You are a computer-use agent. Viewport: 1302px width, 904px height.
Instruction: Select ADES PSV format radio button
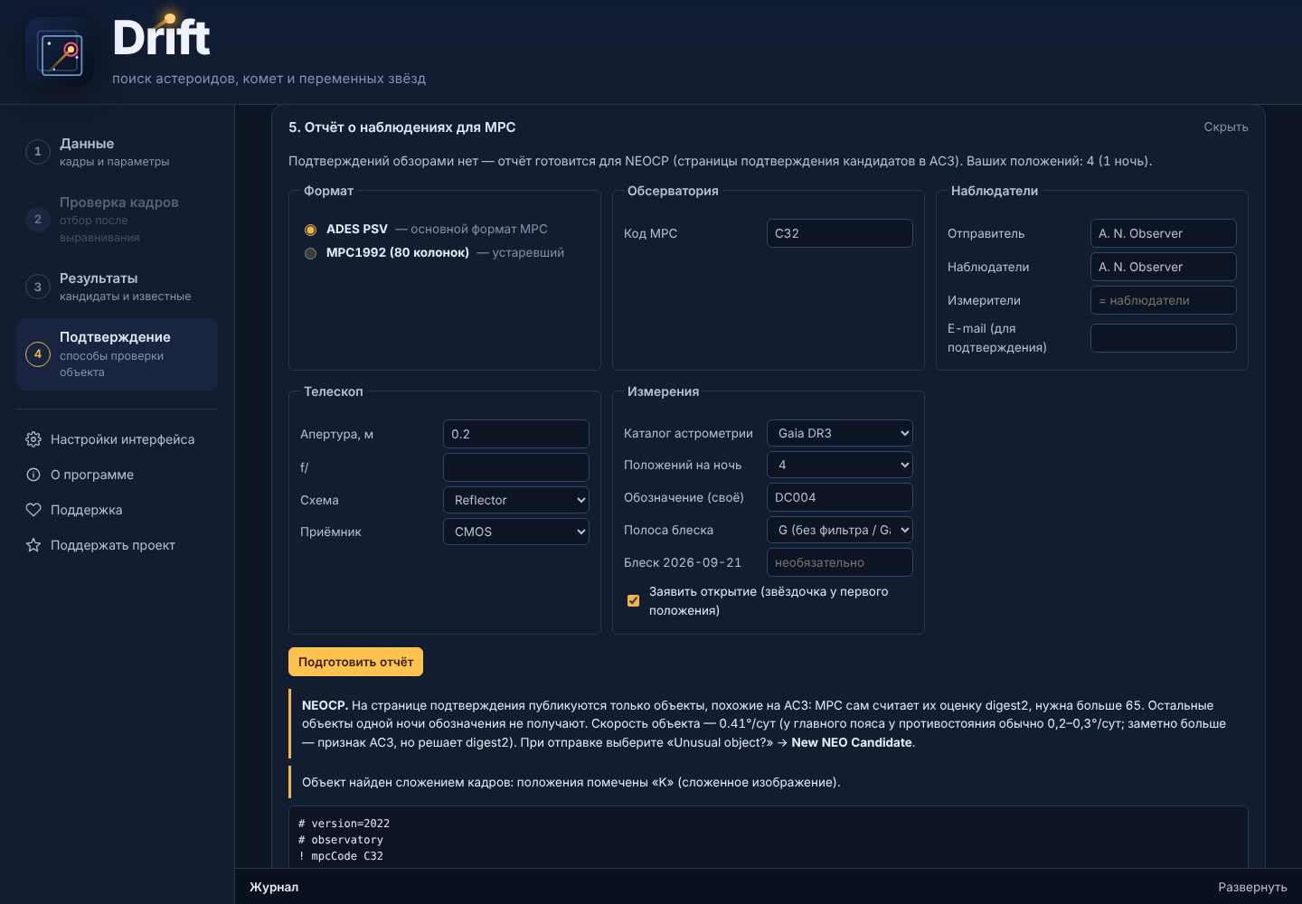coord(310,230)
